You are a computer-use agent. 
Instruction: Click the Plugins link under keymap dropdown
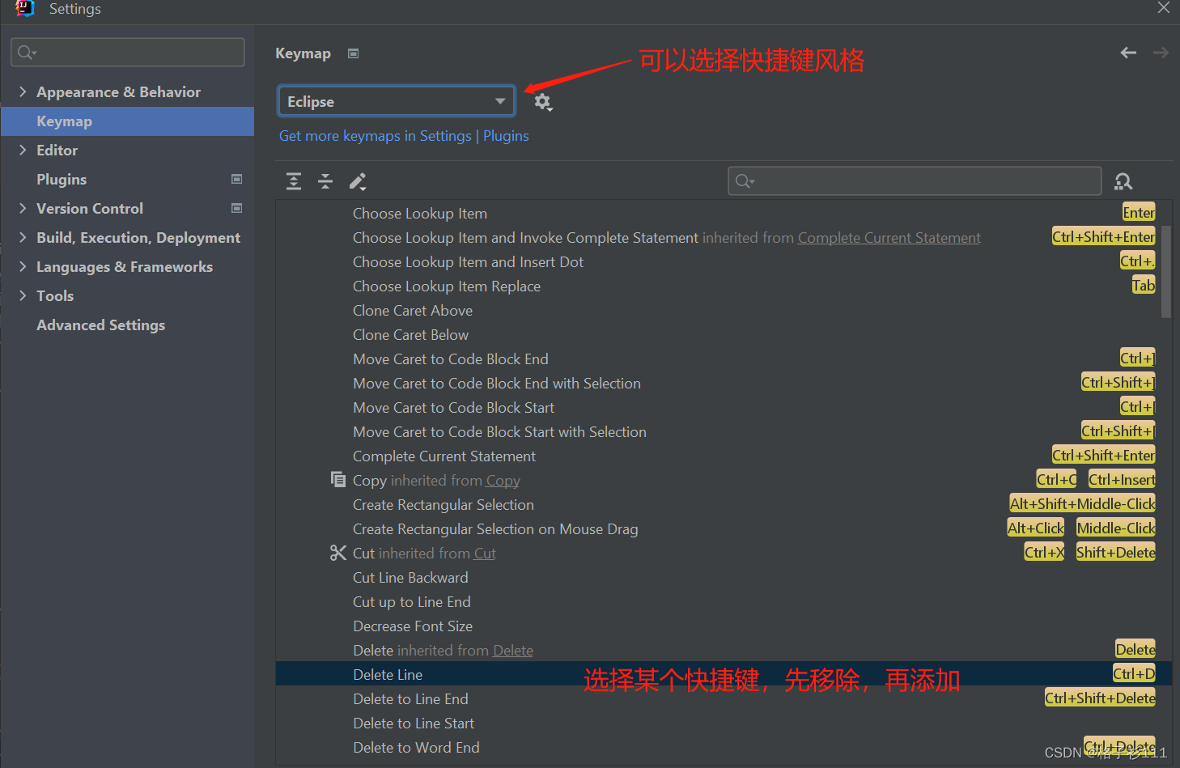(x=506, y=136)
